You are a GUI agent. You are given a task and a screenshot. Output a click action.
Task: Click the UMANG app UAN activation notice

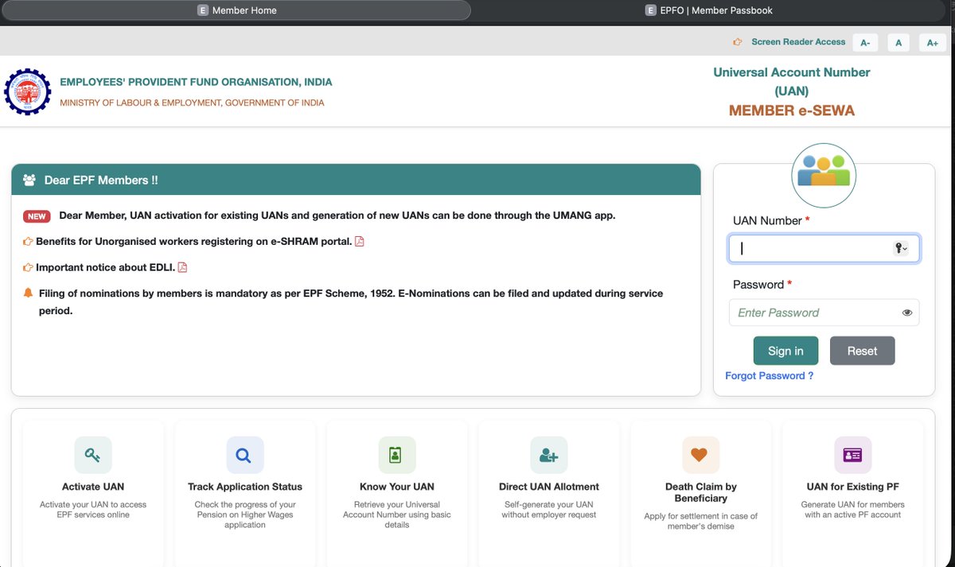point(337,216)
